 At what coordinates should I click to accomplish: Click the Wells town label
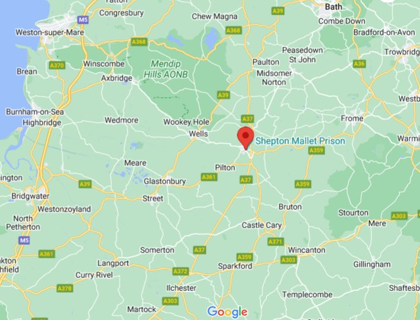[x=199, y=134]
